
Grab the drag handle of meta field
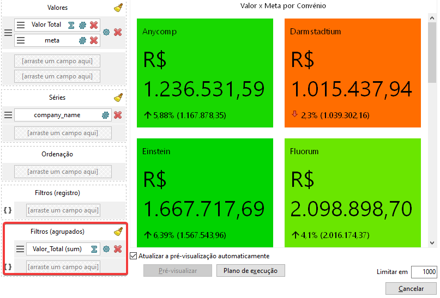point(21,40)
